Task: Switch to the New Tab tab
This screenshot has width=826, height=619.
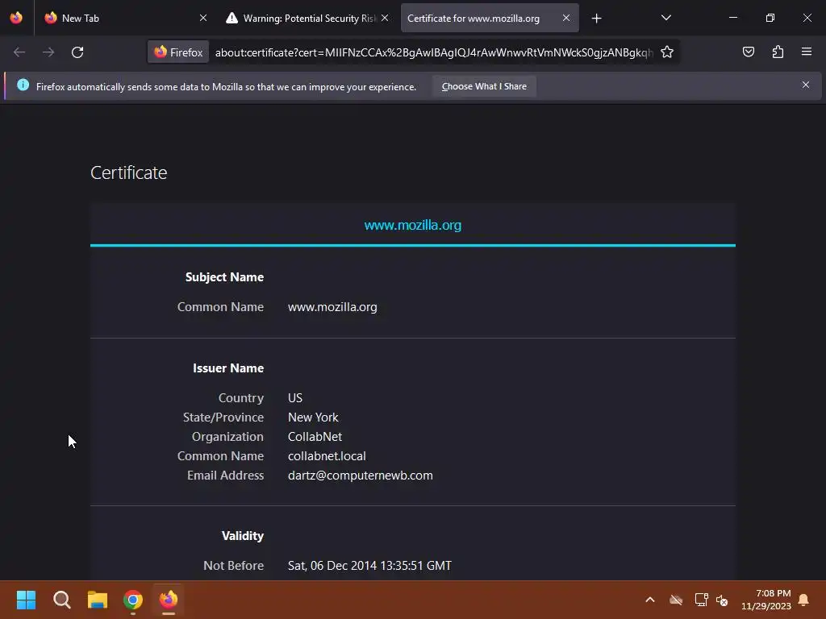Action: 125,18
